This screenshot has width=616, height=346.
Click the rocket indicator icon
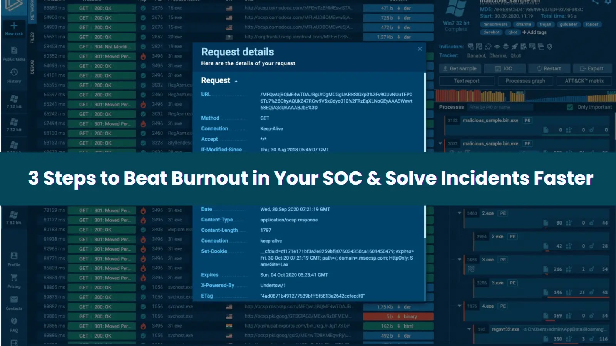[x=515, y=47]
